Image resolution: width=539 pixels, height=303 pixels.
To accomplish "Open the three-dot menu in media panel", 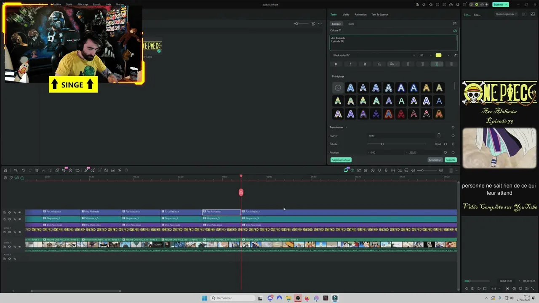I will (x=320, y=24).
